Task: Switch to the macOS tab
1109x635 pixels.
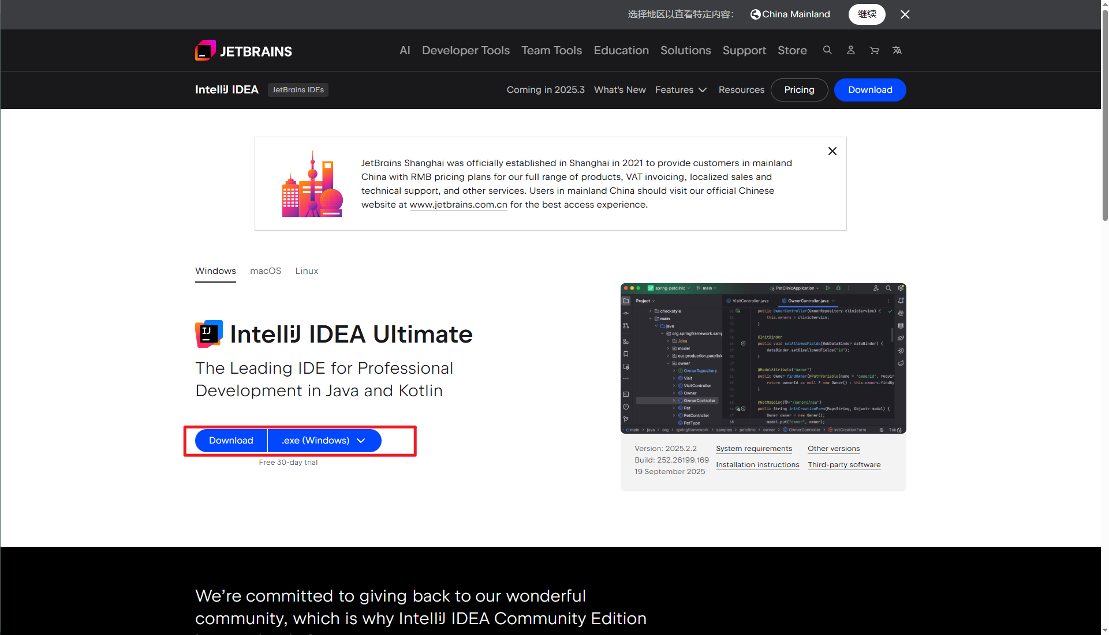Action: (265, 271)
